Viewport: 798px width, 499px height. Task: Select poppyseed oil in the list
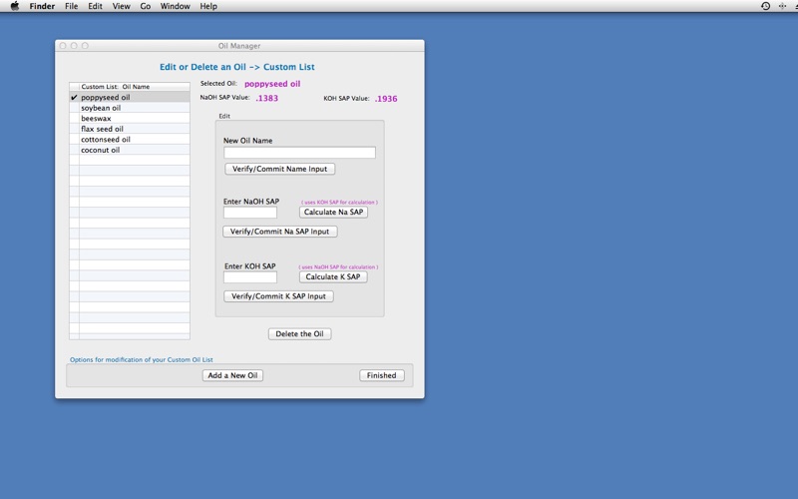pos(130,97)
